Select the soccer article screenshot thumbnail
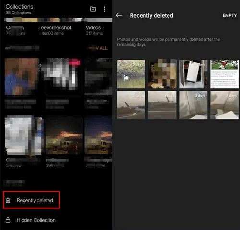Image resolution: width=240 pixels, height=230 pixels. pos(224,74)
